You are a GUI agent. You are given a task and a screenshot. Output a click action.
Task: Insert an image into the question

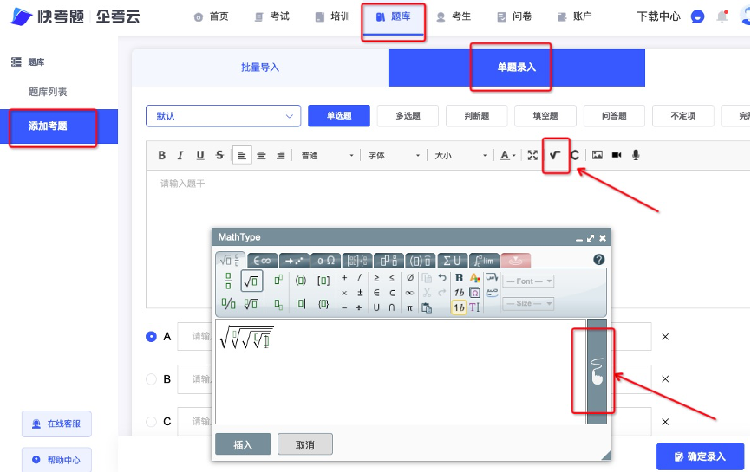598,155
